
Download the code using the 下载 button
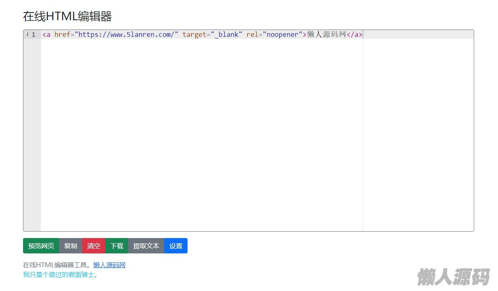tap(117, 246)
